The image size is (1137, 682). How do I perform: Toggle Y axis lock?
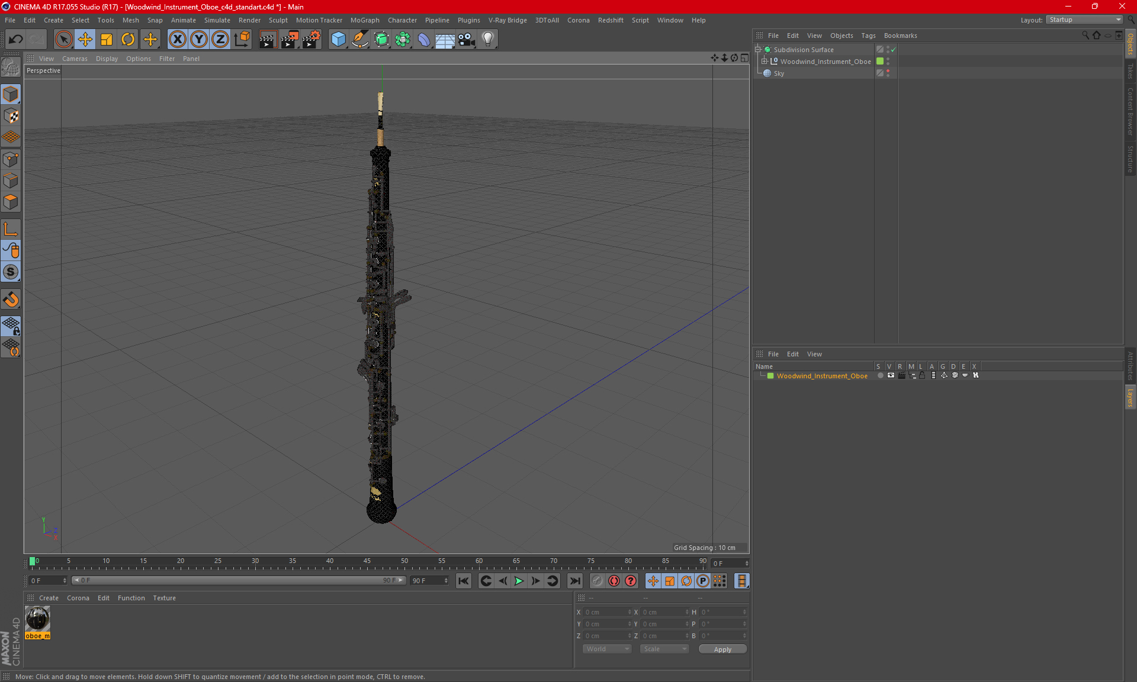tap(198, 39)
